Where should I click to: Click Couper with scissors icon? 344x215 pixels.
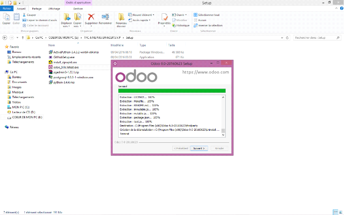tap(29, 15)
